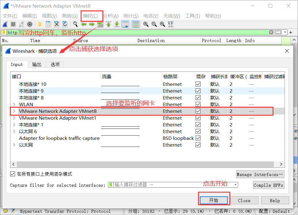
Task: Apply the display filter with the arrow icon
Action: [278, 32]
